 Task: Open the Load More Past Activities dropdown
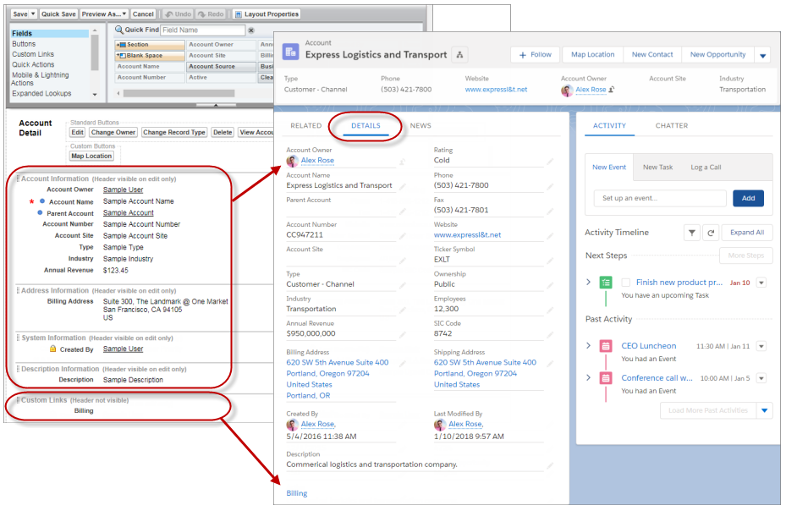click(765, 410)
